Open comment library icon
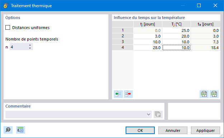The width and height of the screenshot is (224, 138). coord(158,114)
